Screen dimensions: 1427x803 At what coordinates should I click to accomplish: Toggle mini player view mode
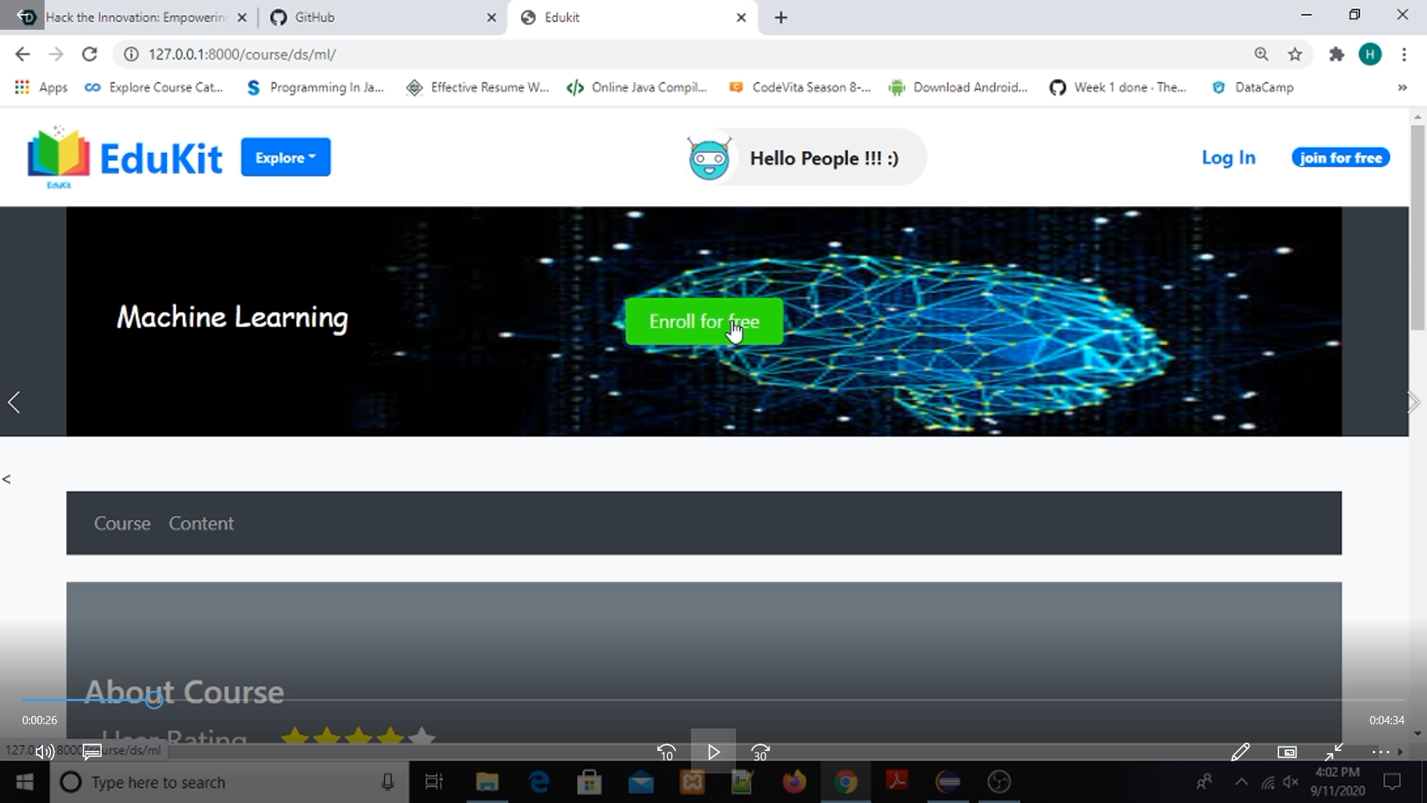tap(1287, 752)
